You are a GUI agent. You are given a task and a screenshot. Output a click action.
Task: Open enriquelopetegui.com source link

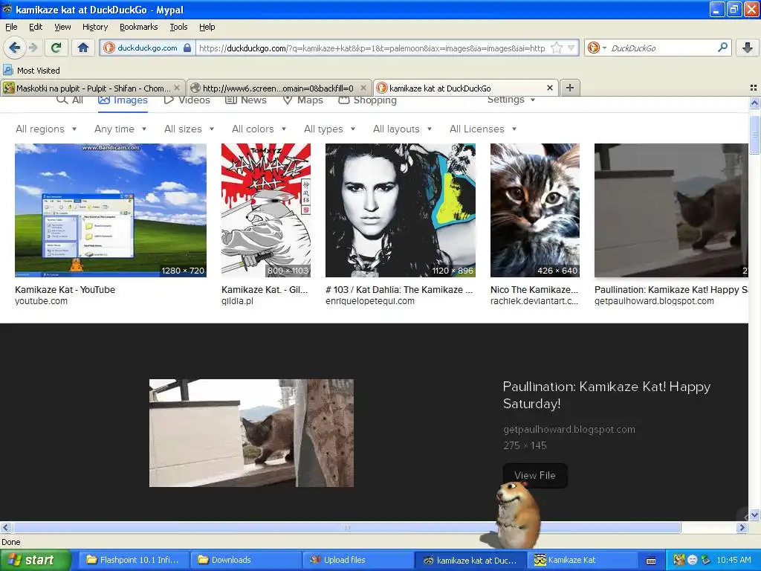coord(370,301)
